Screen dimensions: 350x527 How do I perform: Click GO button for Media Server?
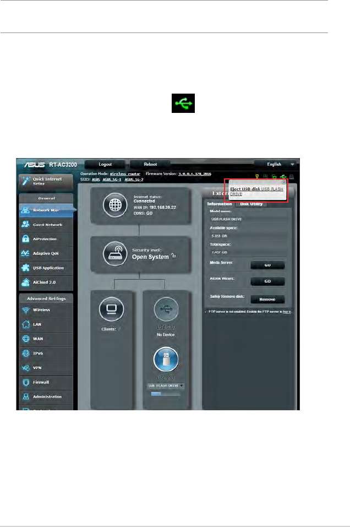267,265
